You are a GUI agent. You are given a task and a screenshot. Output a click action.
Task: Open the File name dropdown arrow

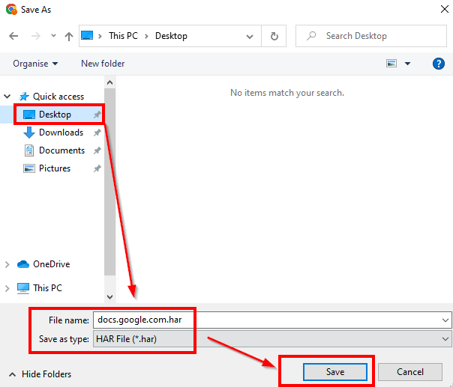[445, 320]
